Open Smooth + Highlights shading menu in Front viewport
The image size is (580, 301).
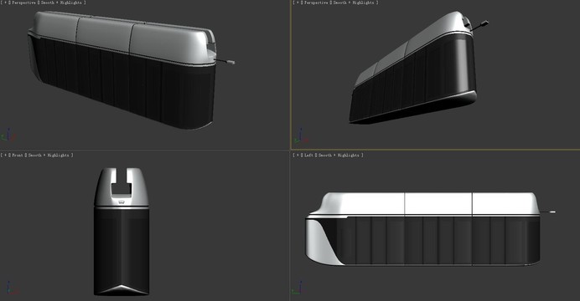[x=49, y=156]
